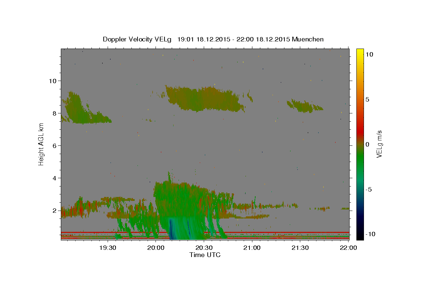Click the 'VELg m/s' colorbar label
The image size is (432, 288).
[379, 144]
